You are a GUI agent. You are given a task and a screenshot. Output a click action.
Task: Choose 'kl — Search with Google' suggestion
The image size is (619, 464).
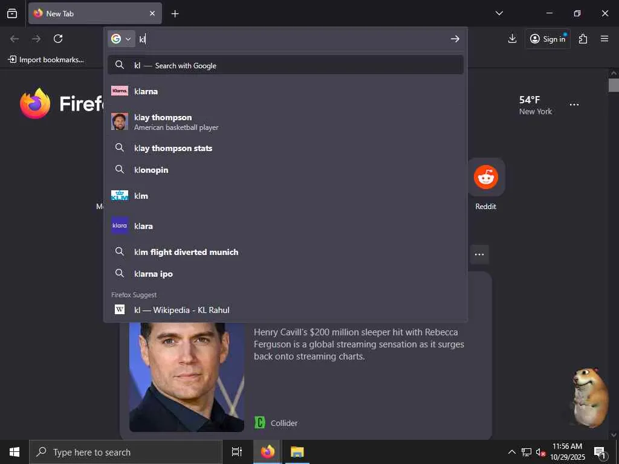[x=285, y=65]
